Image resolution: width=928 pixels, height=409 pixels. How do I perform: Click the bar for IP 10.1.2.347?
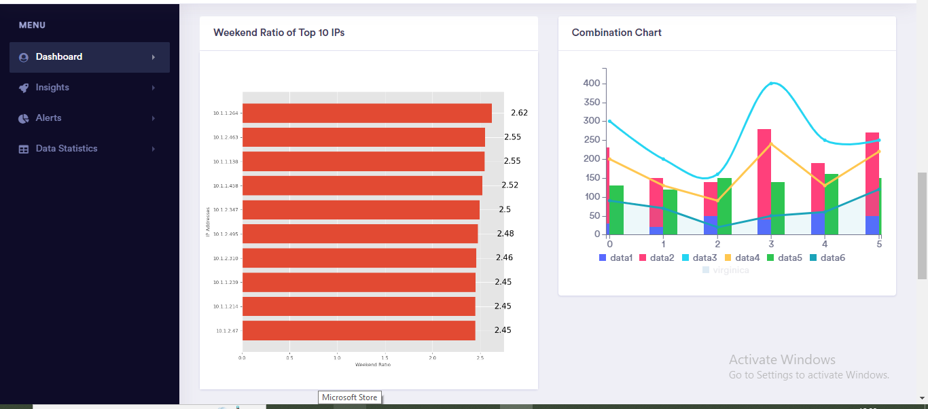[361, 209]
